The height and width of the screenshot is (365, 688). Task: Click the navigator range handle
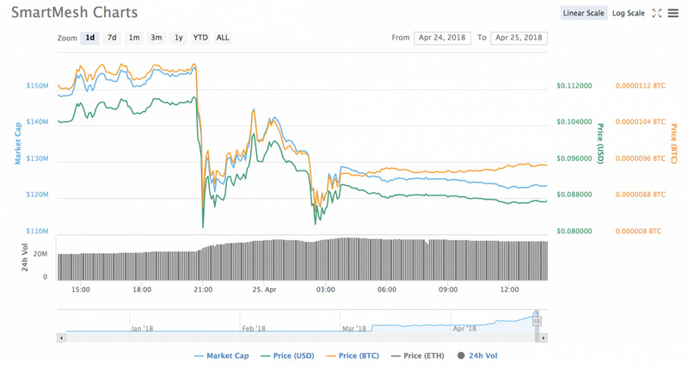537,321
